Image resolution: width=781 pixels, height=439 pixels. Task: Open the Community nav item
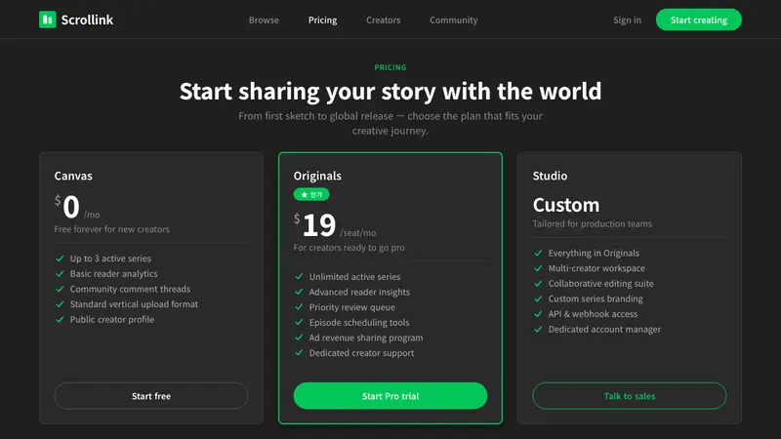[454, 20]
